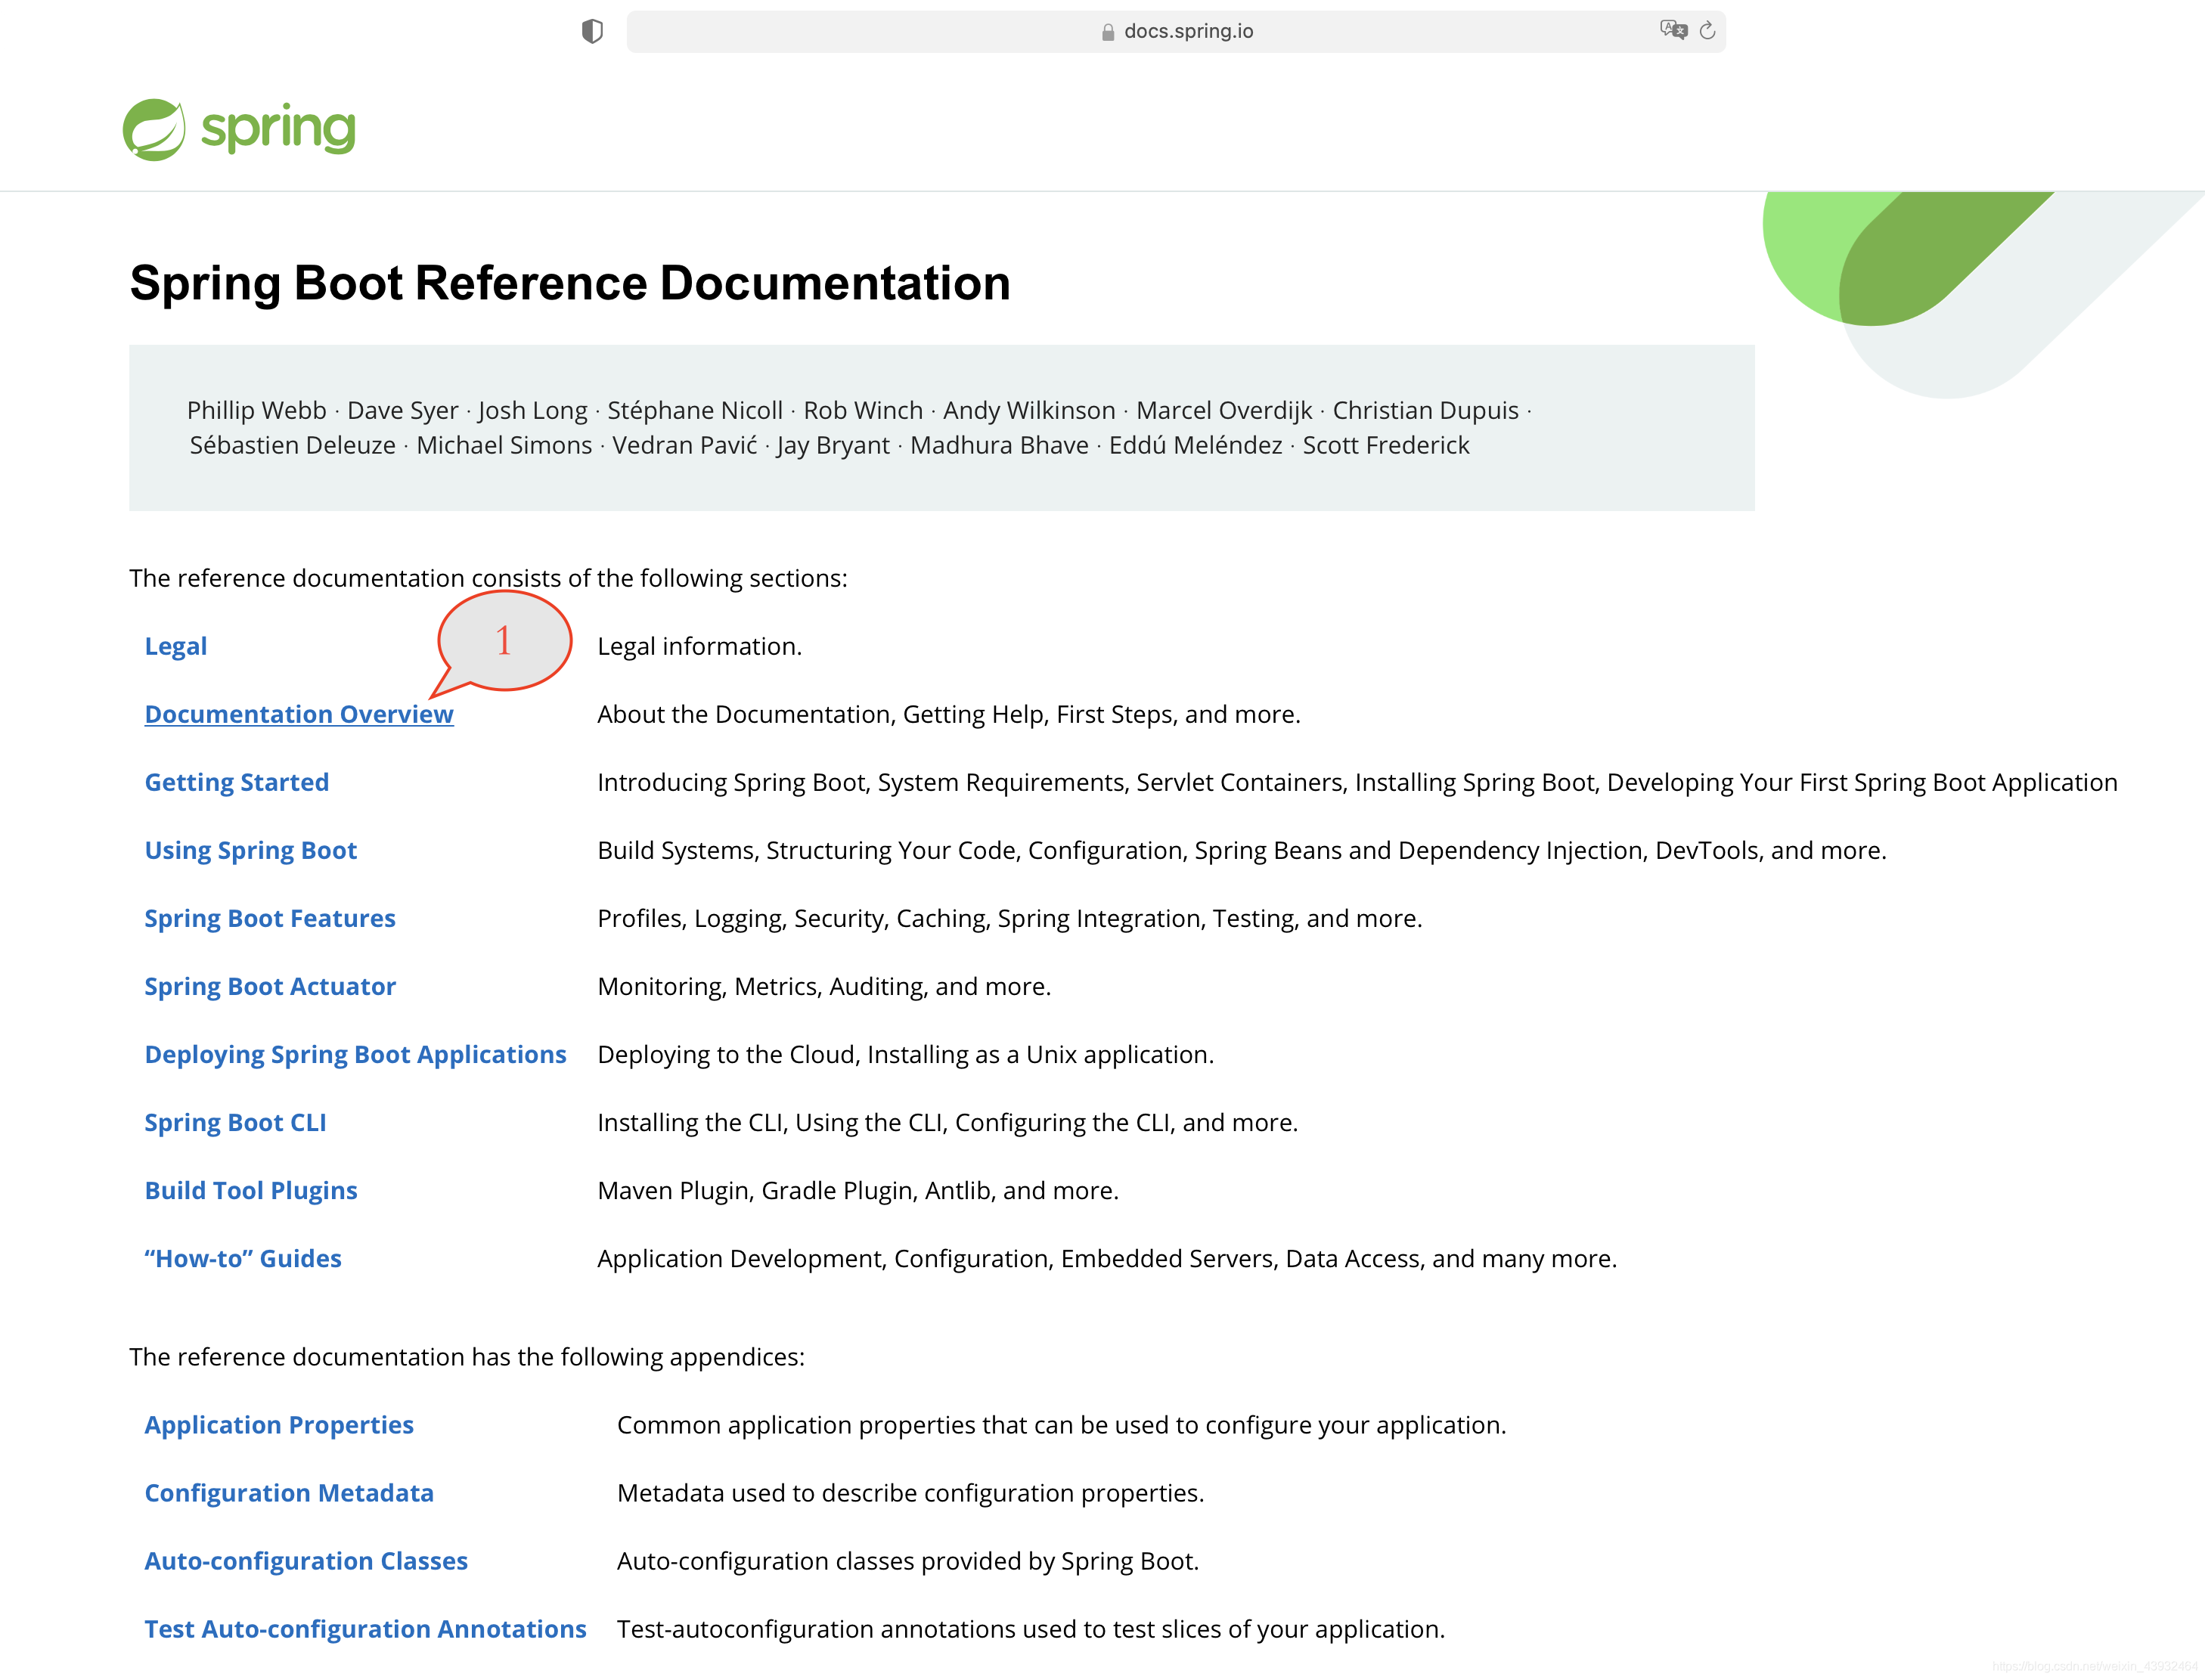Viewport: 2205px width, 1680px height.
Task: Open the Getting Started link
Action: tap(237, 782)
